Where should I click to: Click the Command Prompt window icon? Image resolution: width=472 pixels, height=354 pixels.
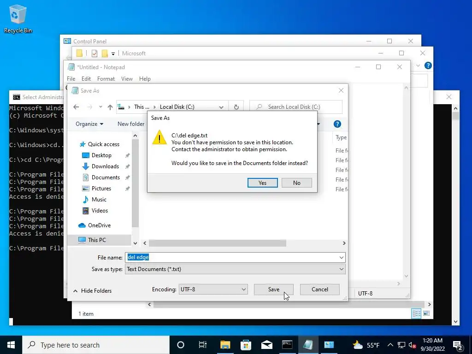[16, 97]
